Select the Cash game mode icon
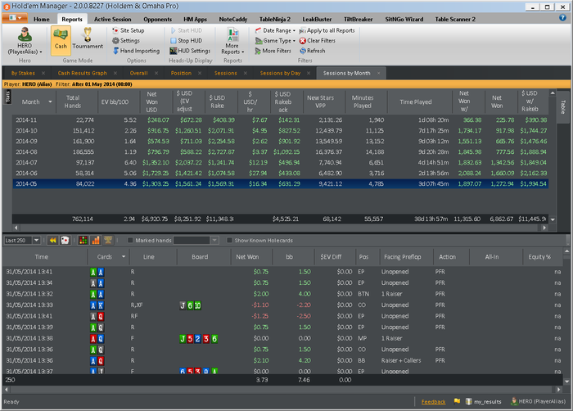 [61, 39]
